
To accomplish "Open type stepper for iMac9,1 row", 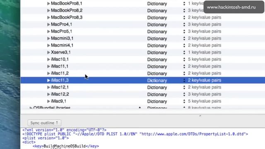I will tap(184, 101).
